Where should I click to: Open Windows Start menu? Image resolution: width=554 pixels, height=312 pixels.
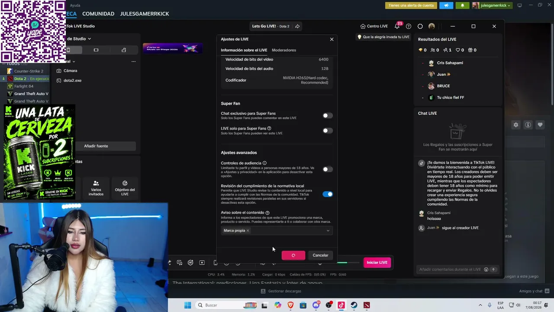187,305
